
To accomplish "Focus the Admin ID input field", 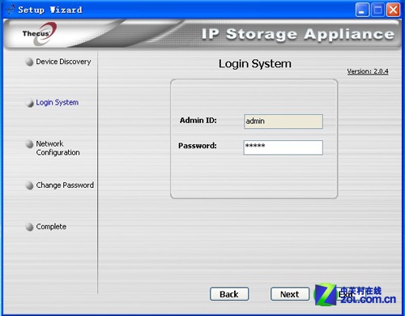I will (283, 122).
